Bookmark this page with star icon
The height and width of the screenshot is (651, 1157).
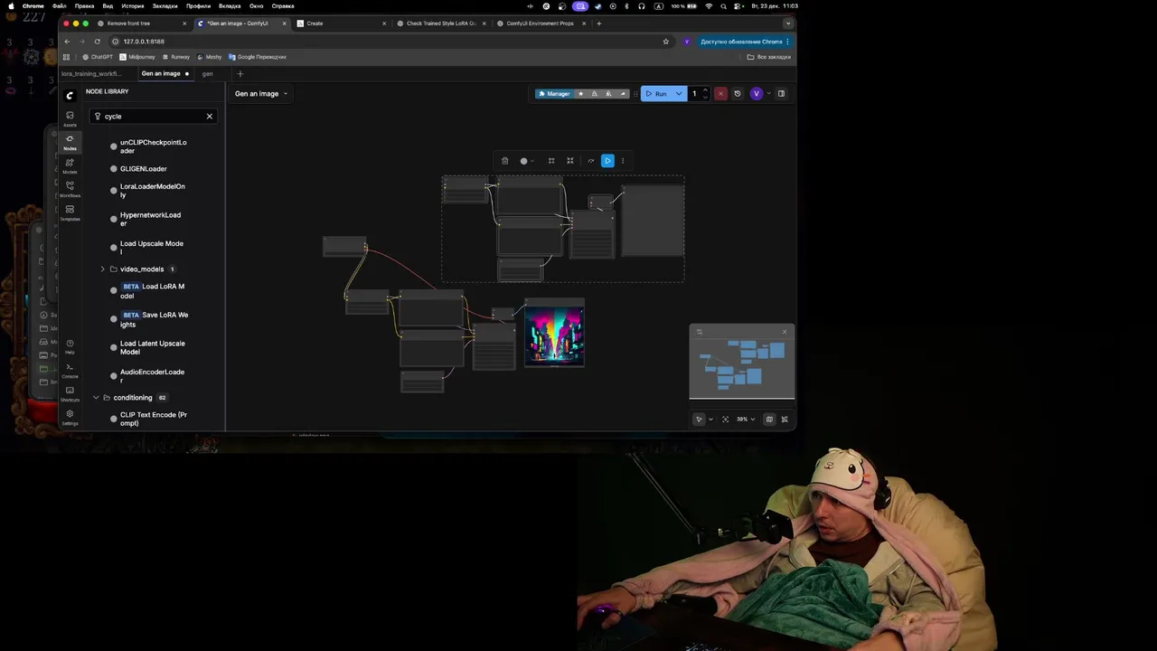tap(666, 42)
